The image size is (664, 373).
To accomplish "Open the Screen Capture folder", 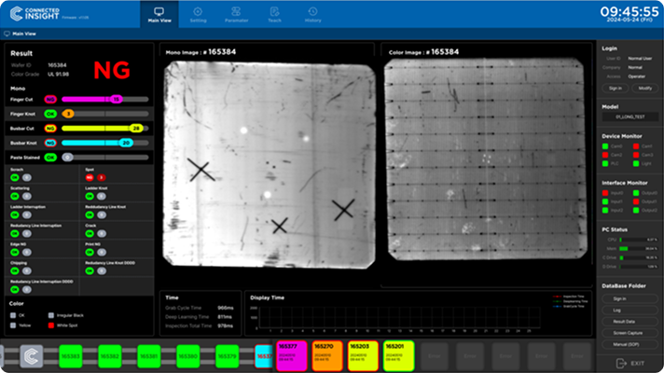I will 630,333.
